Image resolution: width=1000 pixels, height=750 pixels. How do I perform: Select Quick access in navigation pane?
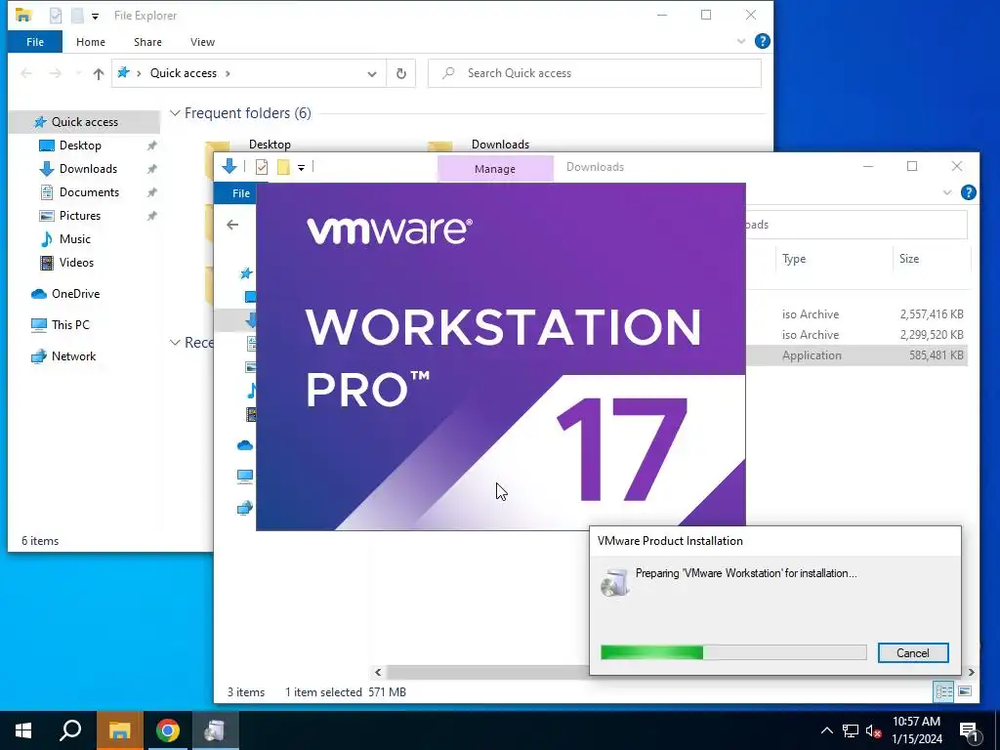coord(84,122)
